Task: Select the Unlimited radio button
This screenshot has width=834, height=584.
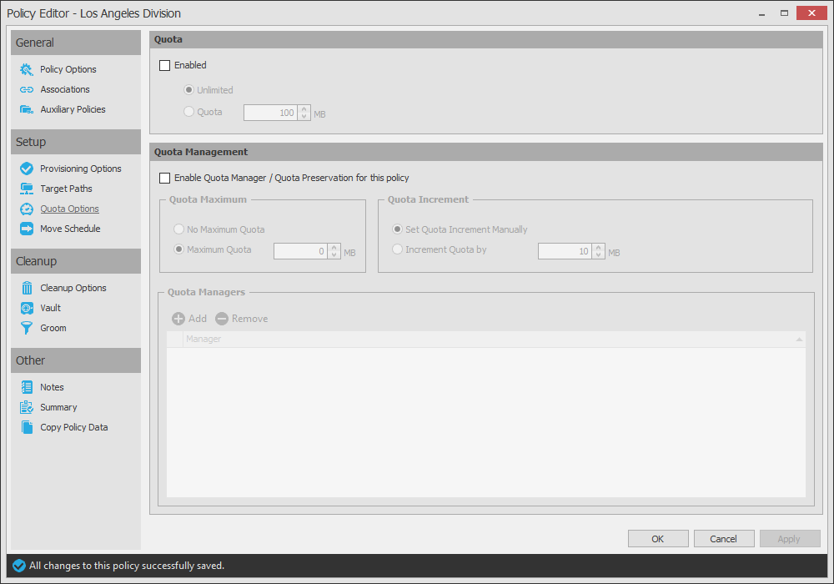Action: (188, 90)
